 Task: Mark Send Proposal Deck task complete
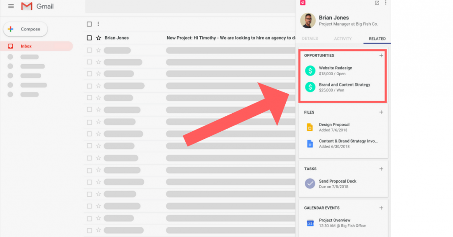pyautogui.click(x=311, y=183)
